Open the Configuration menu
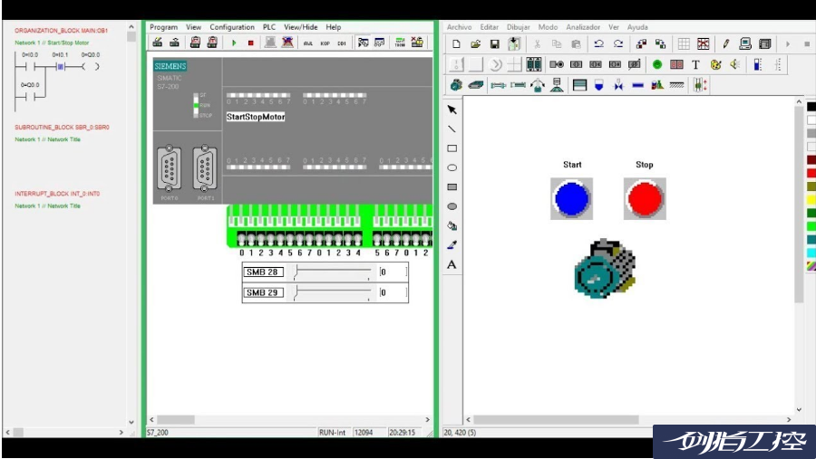The height and width of the screenshot is (459, 816). click(x=232, y=27)
